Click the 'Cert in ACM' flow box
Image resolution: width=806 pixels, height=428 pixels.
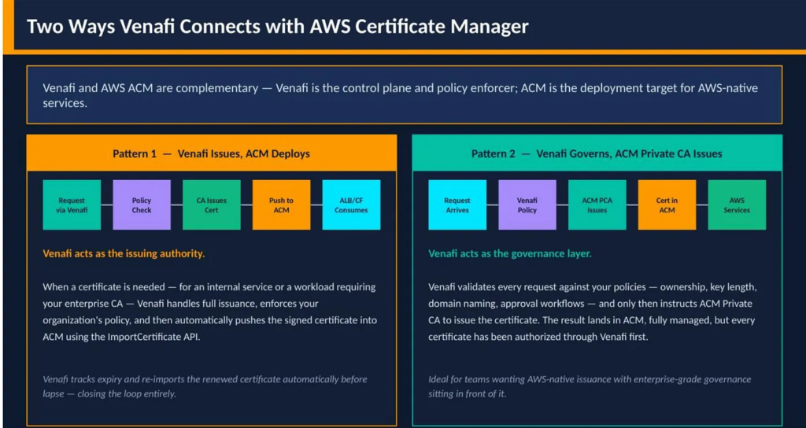pos(667,205)
